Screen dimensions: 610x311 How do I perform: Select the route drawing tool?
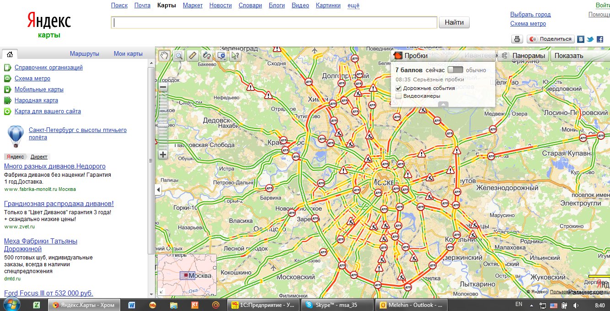tap(207, 56)
